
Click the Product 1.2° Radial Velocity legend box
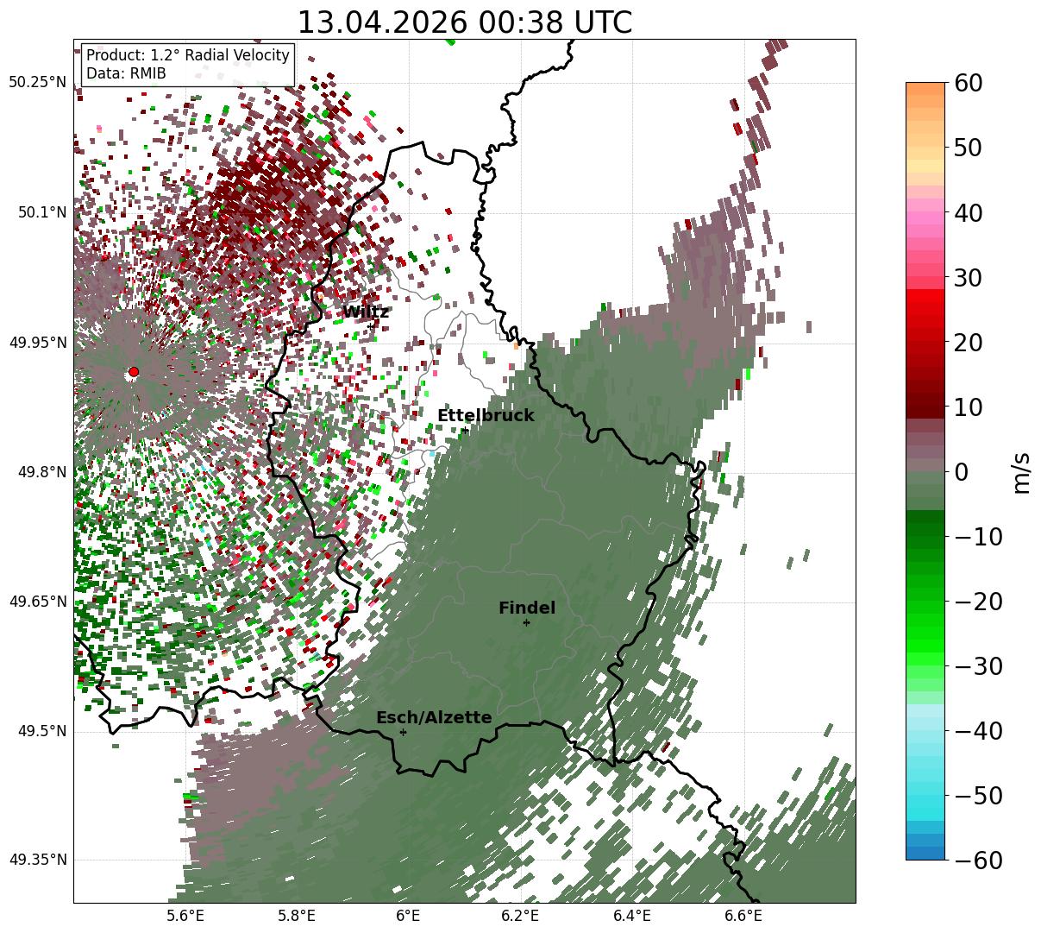188,64
